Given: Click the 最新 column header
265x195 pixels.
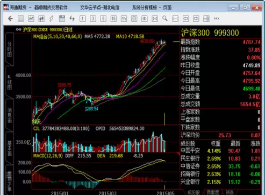Looking at the screenshot, I should point(235,143).
